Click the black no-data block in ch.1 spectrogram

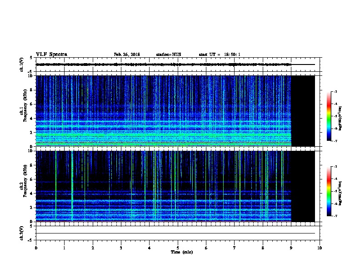[x=303, y=111]
